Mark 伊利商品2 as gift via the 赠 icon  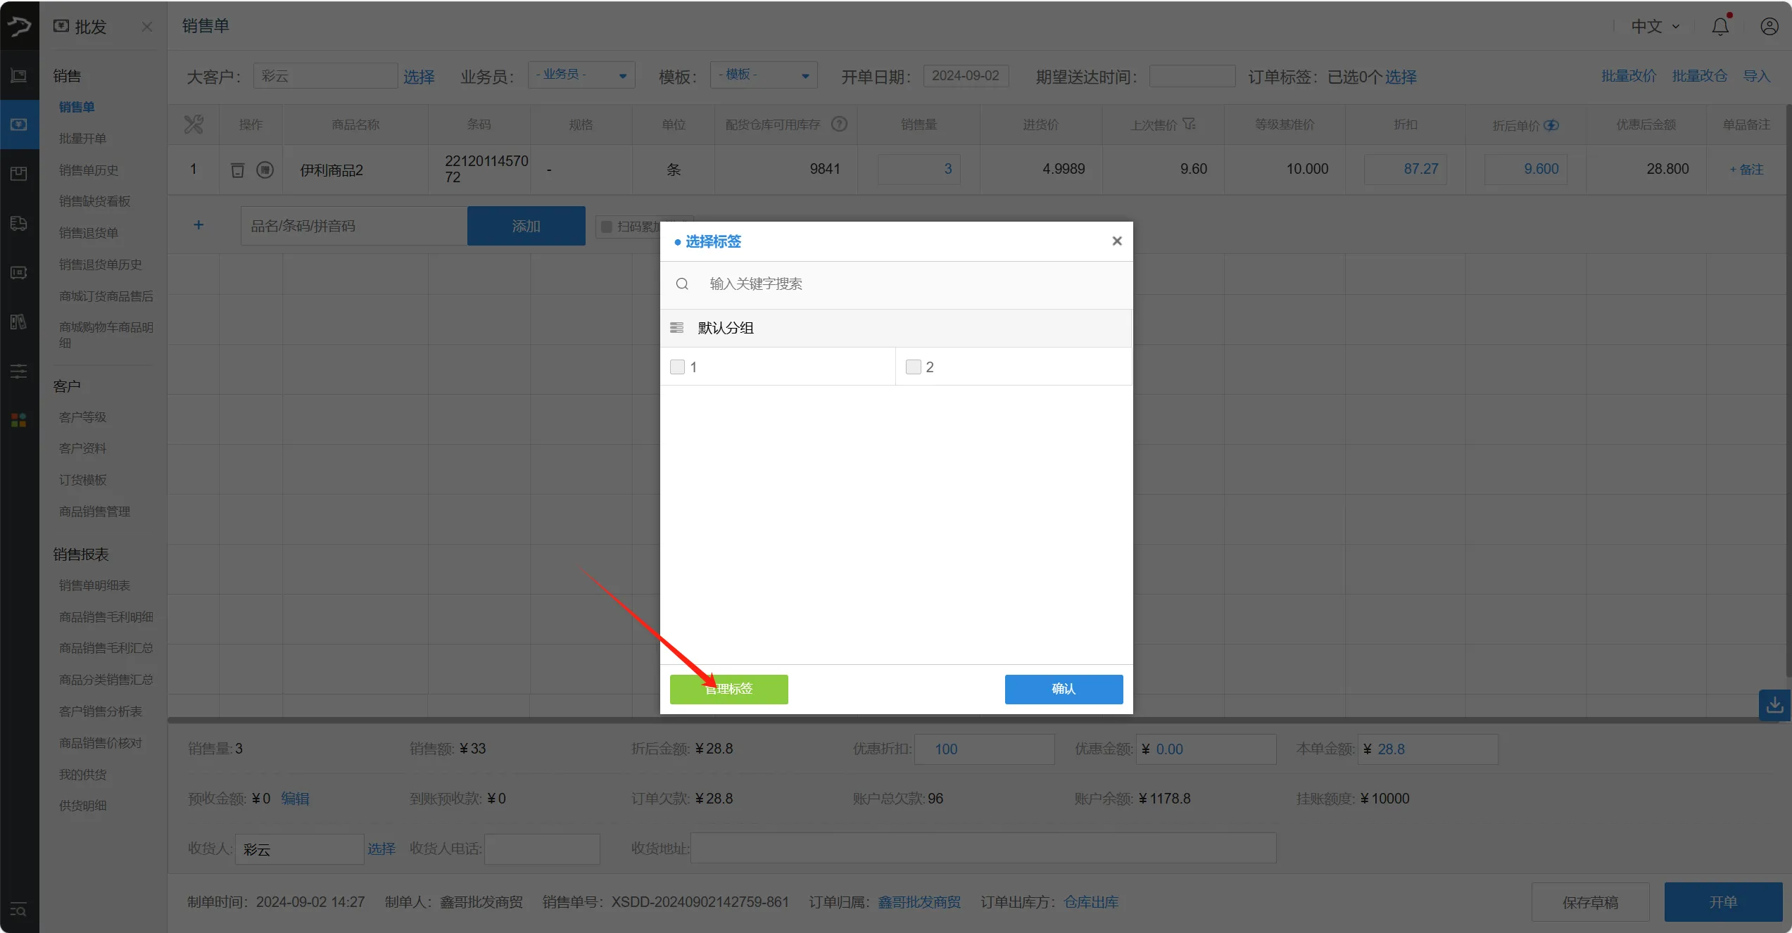[265, 169]
